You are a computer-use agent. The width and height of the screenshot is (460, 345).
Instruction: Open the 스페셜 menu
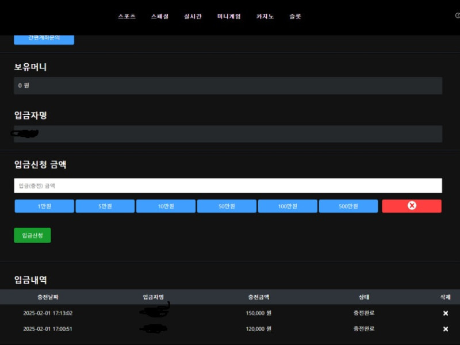[160, 17]
